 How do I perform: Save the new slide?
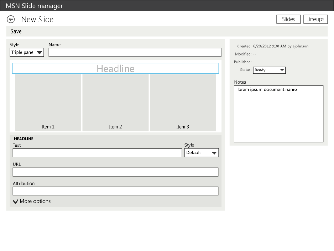coord(16,31)
